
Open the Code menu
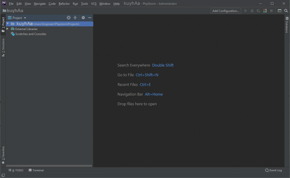coord(52,4)
